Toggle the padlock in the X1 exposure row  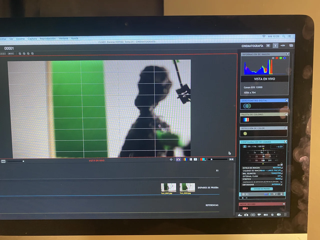(281, 194)
